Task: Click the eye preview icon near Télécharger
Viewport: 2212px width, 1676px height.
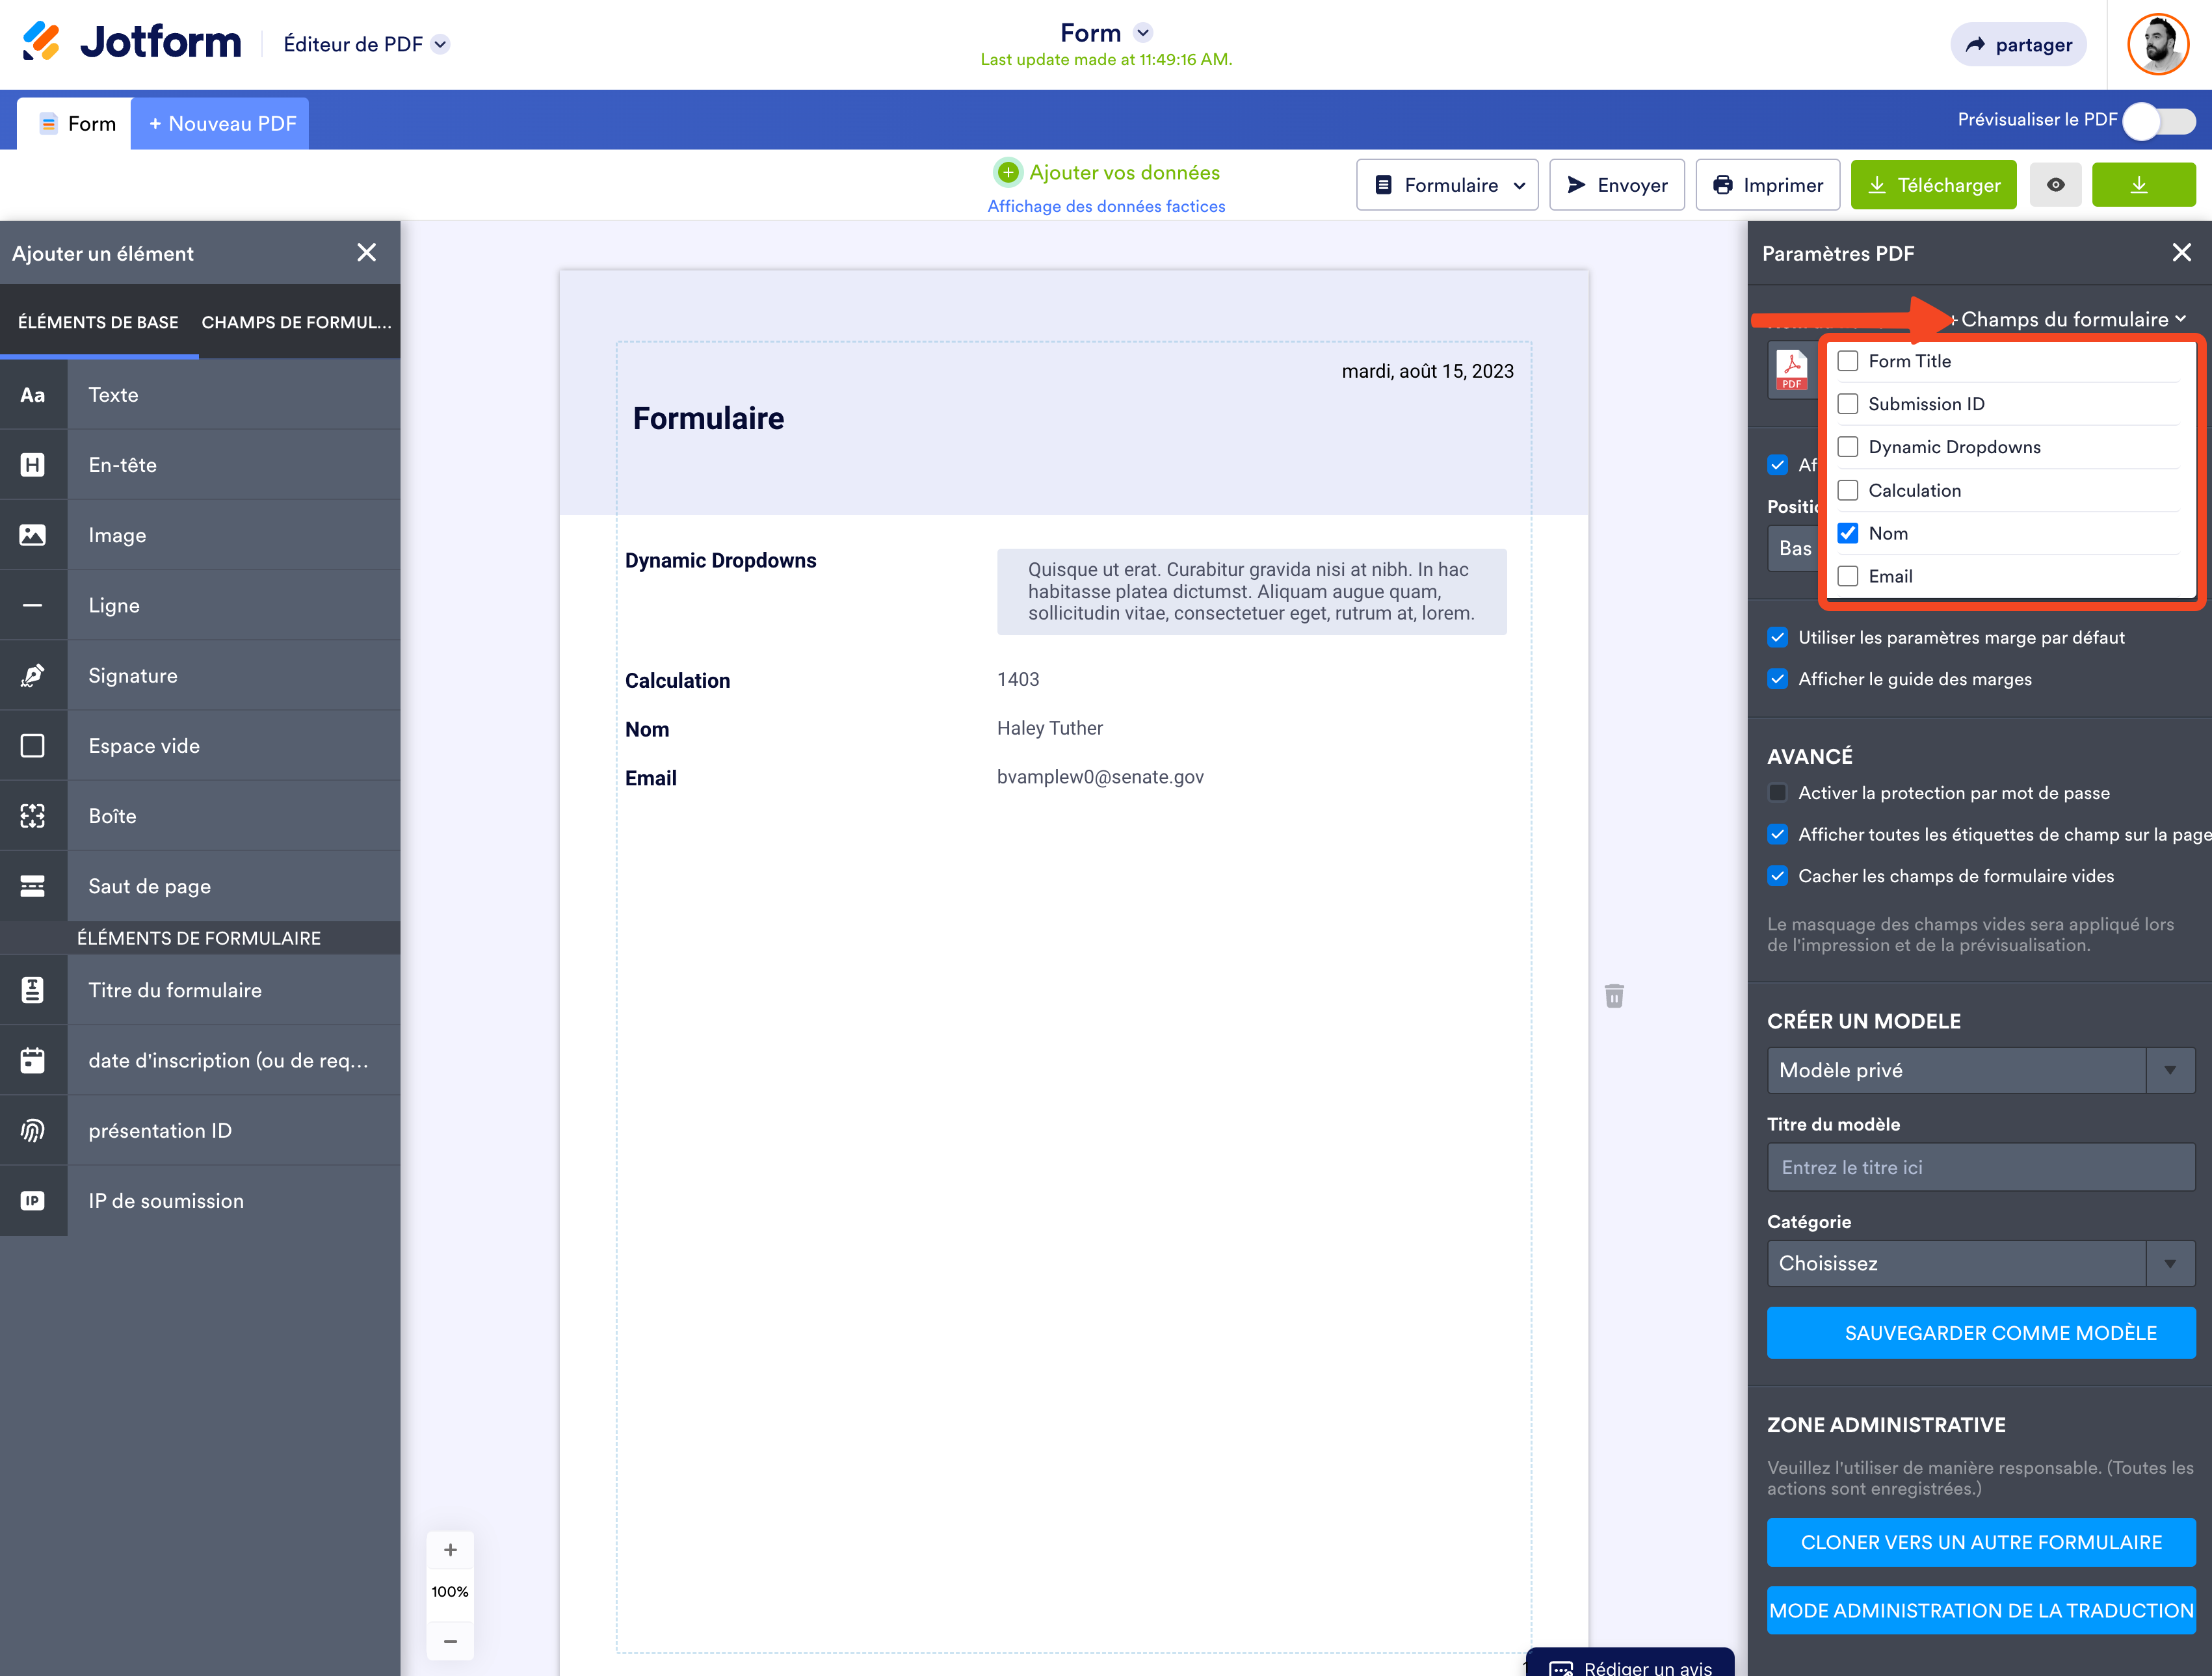Action: point(2055,185)
